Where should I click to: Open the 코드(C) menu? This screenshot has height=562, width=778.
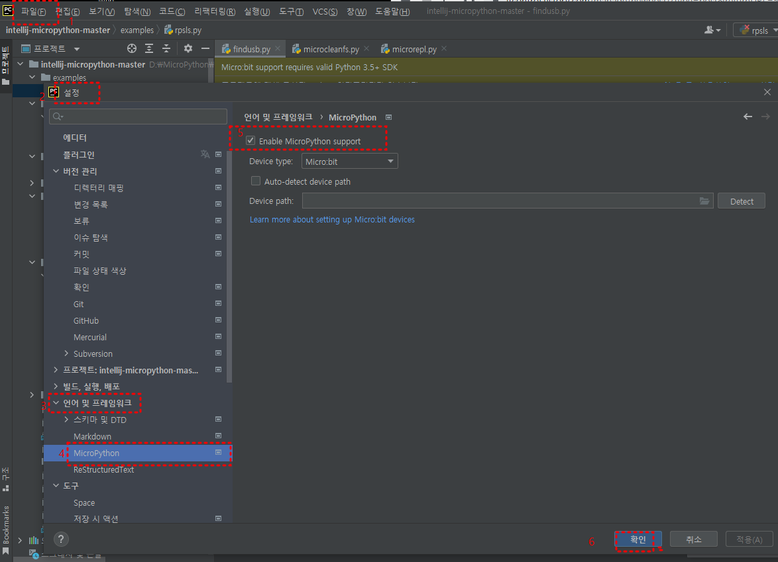pos(172,11)
